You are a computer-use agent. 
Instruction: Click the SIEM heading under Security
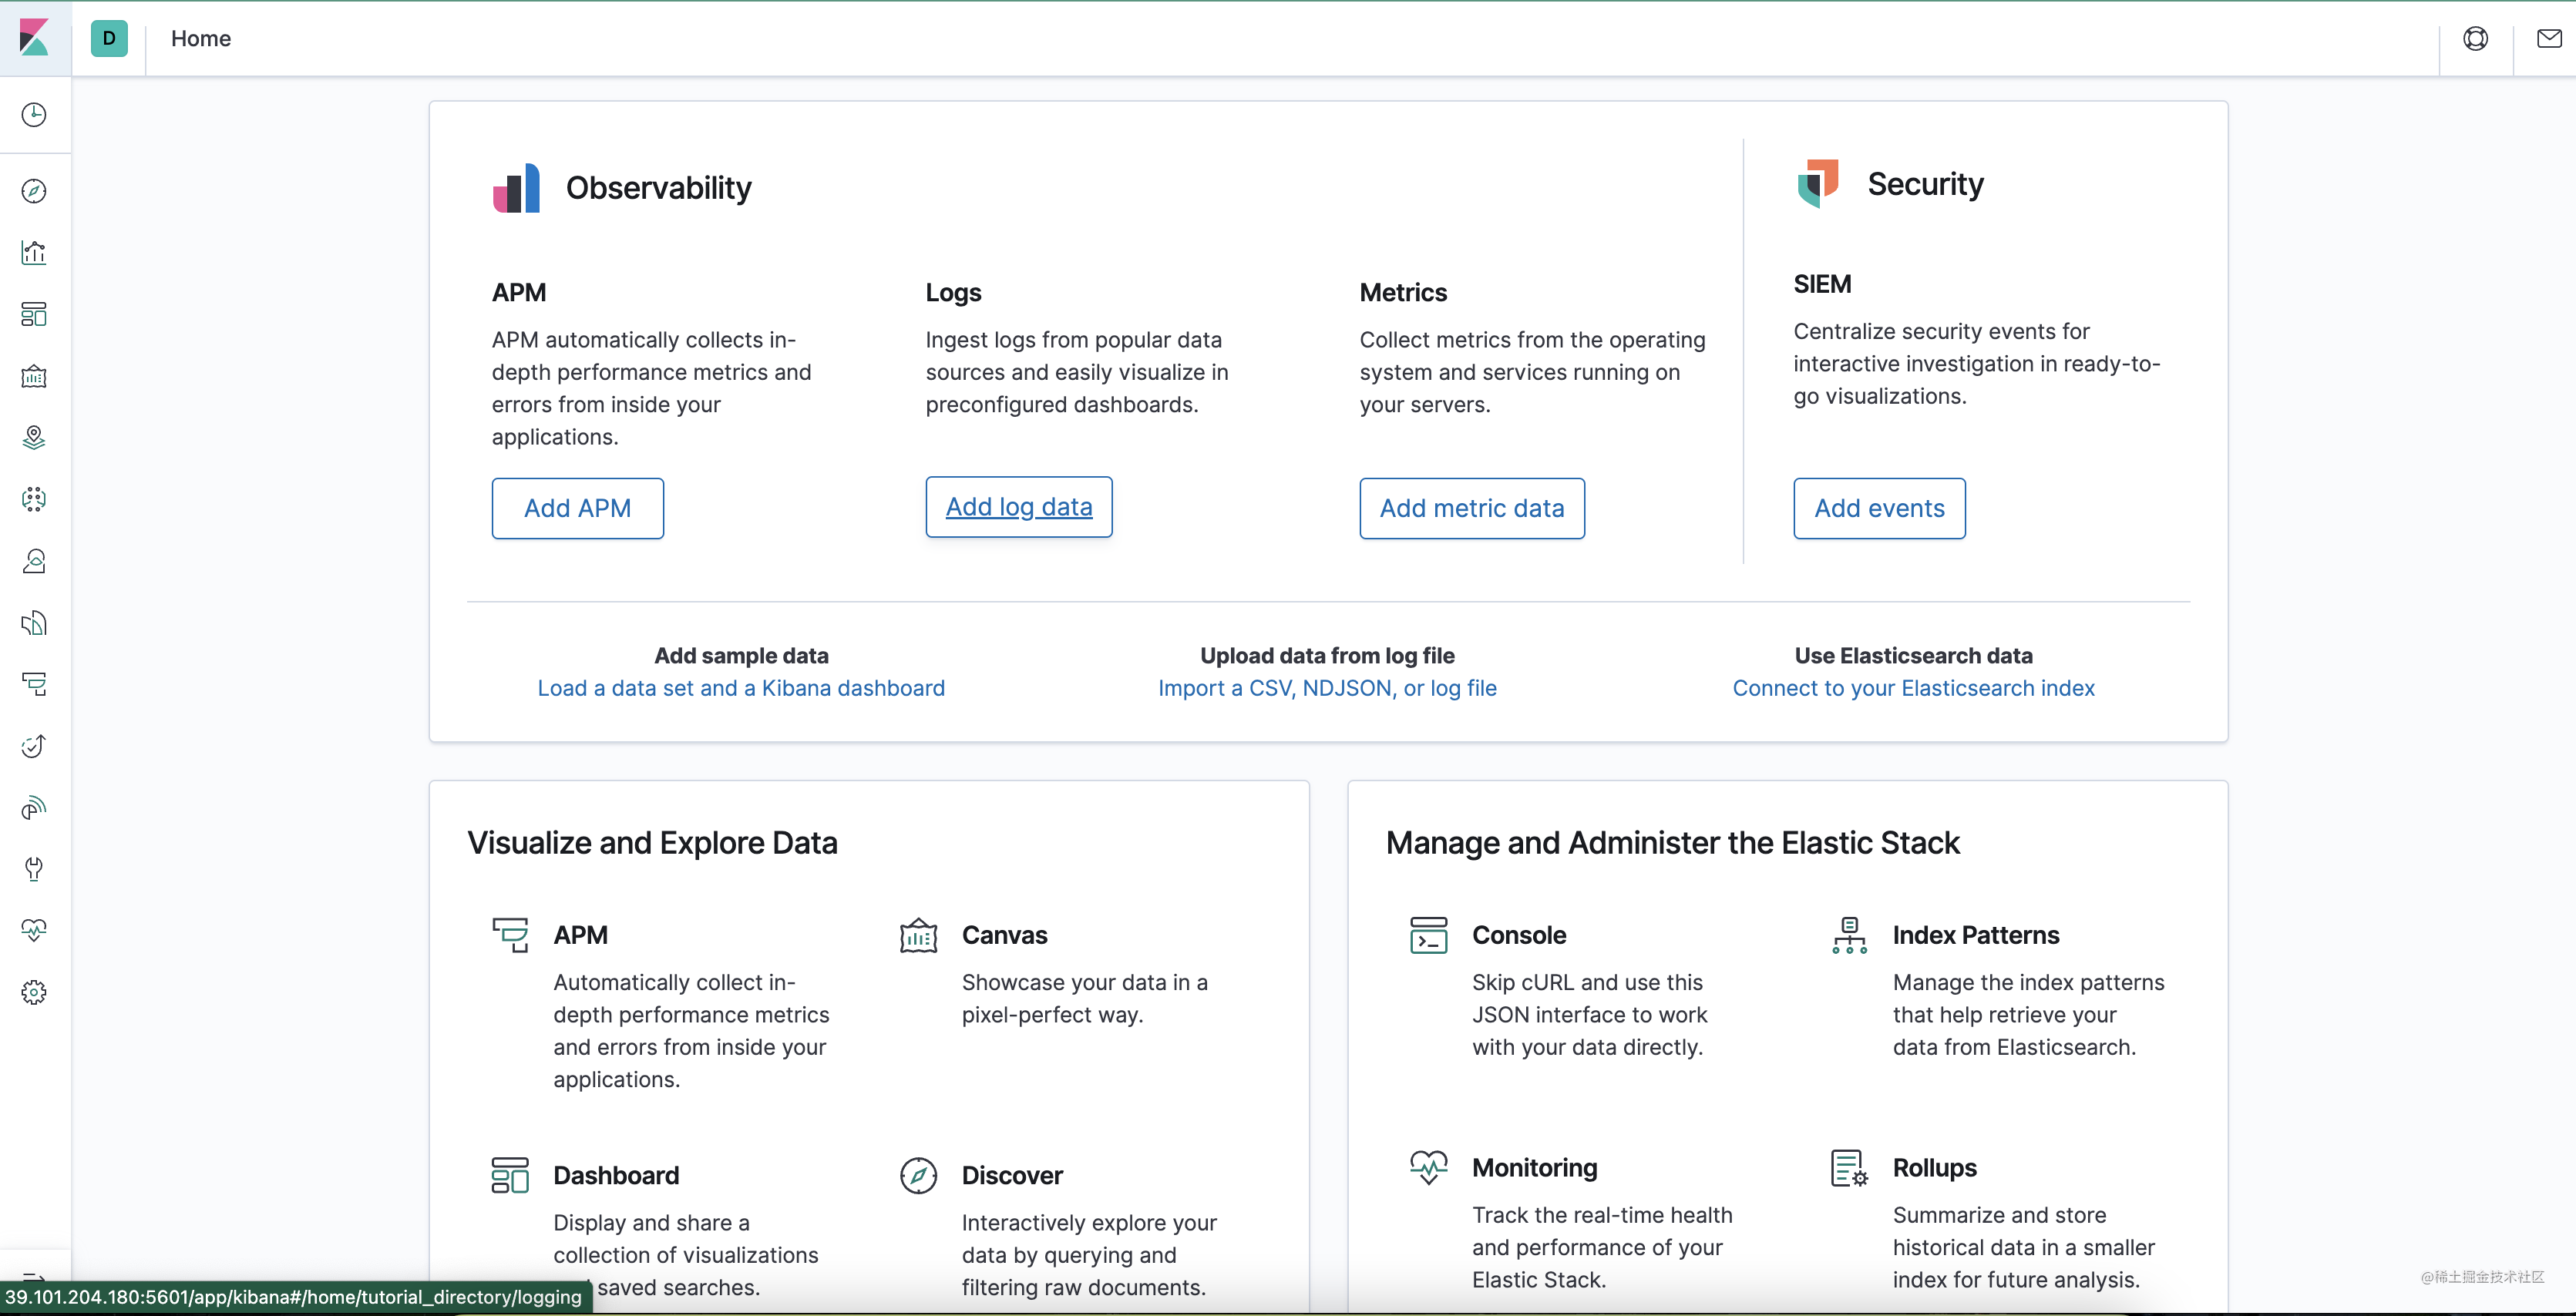[x=1822, y=284]
